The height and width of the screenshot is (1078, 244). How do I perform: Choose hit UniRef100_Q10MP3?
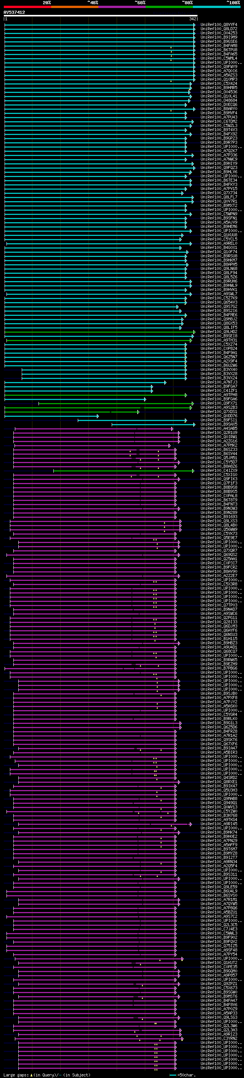pyautogui.click(x=219, y=80)
